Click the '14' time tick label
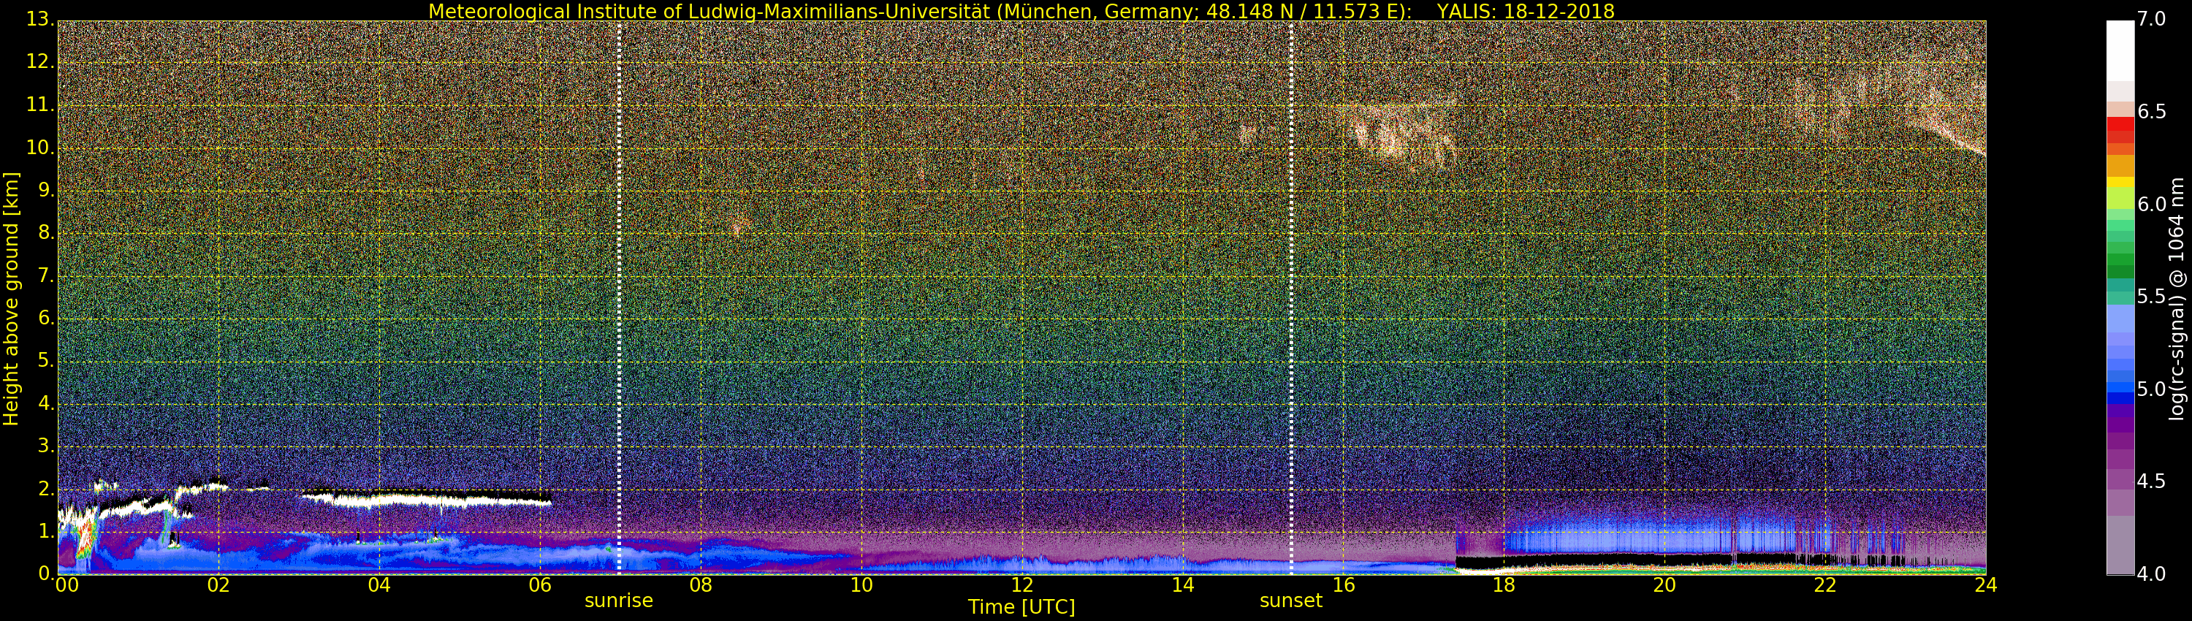2192x621 pixels. (1183, 585)
